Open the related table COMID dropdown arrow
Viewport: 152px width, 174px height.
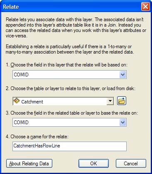tap(123, 123)
